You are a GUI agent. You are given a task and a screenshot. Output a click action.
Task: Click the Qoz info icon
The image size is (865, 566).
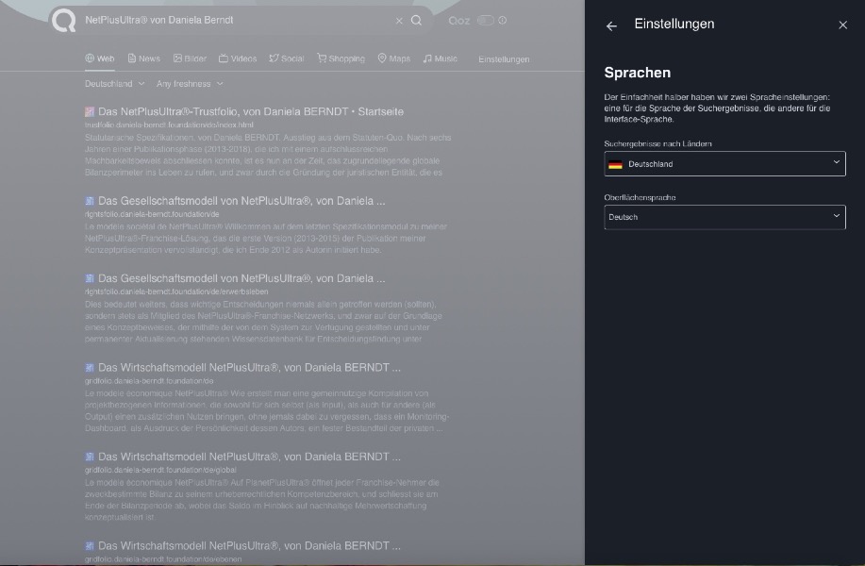503,21
